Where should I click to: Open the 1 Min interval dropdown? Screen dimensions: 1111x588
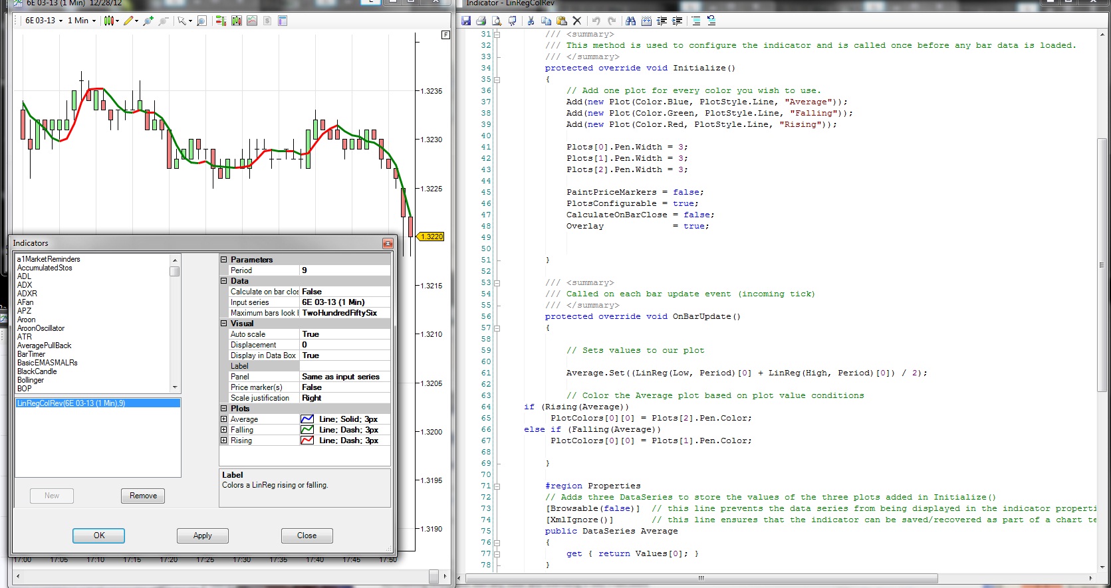82,21
